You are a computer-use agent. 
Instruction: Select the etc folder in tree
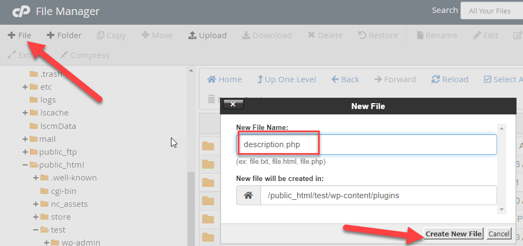tap(40, 87)
